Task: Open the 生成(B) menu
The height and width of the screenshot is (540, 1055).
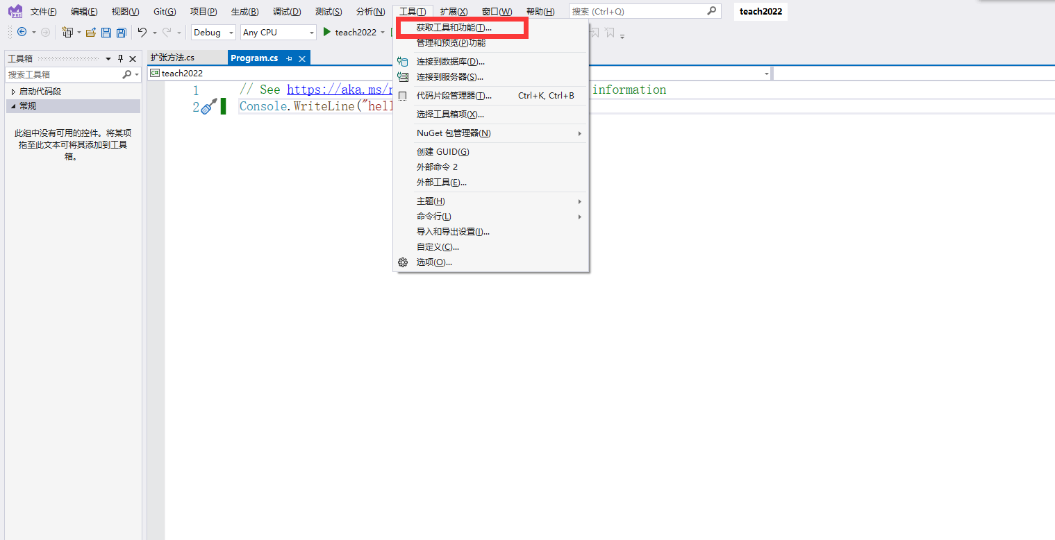Action: [245, 12]
